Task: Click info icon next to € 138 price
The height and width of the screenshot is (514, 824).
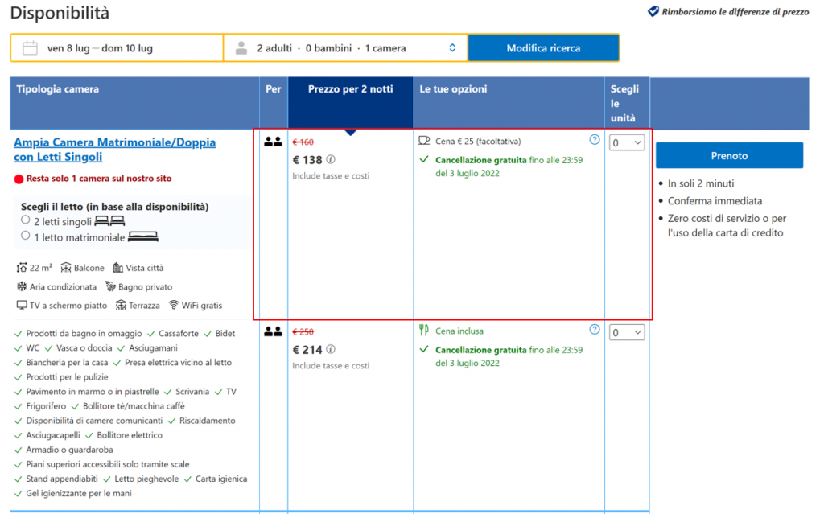Action: 331,159
